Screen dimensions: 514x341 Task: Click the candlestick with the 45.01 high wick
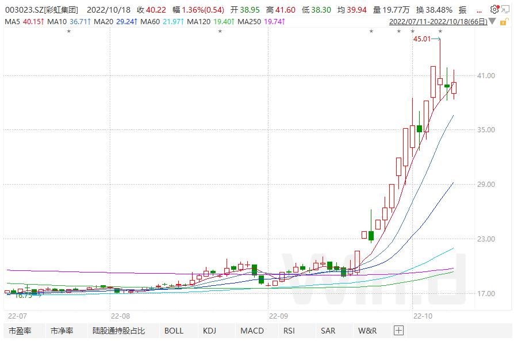tap(440, 81)
